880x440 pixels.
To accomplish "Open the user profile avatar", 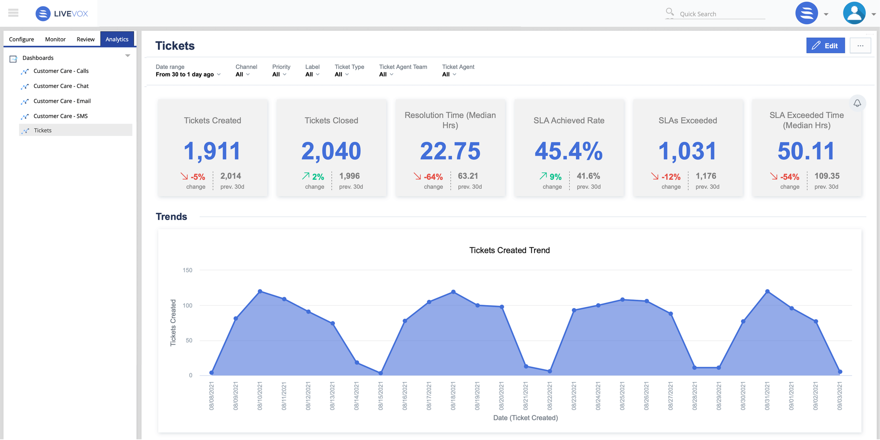I will click(853, 13).
